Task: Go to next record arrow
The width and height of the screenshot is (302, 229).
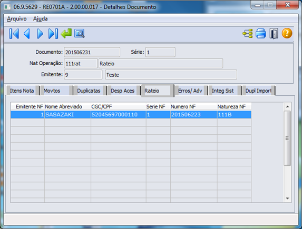Action: [40, 34]
